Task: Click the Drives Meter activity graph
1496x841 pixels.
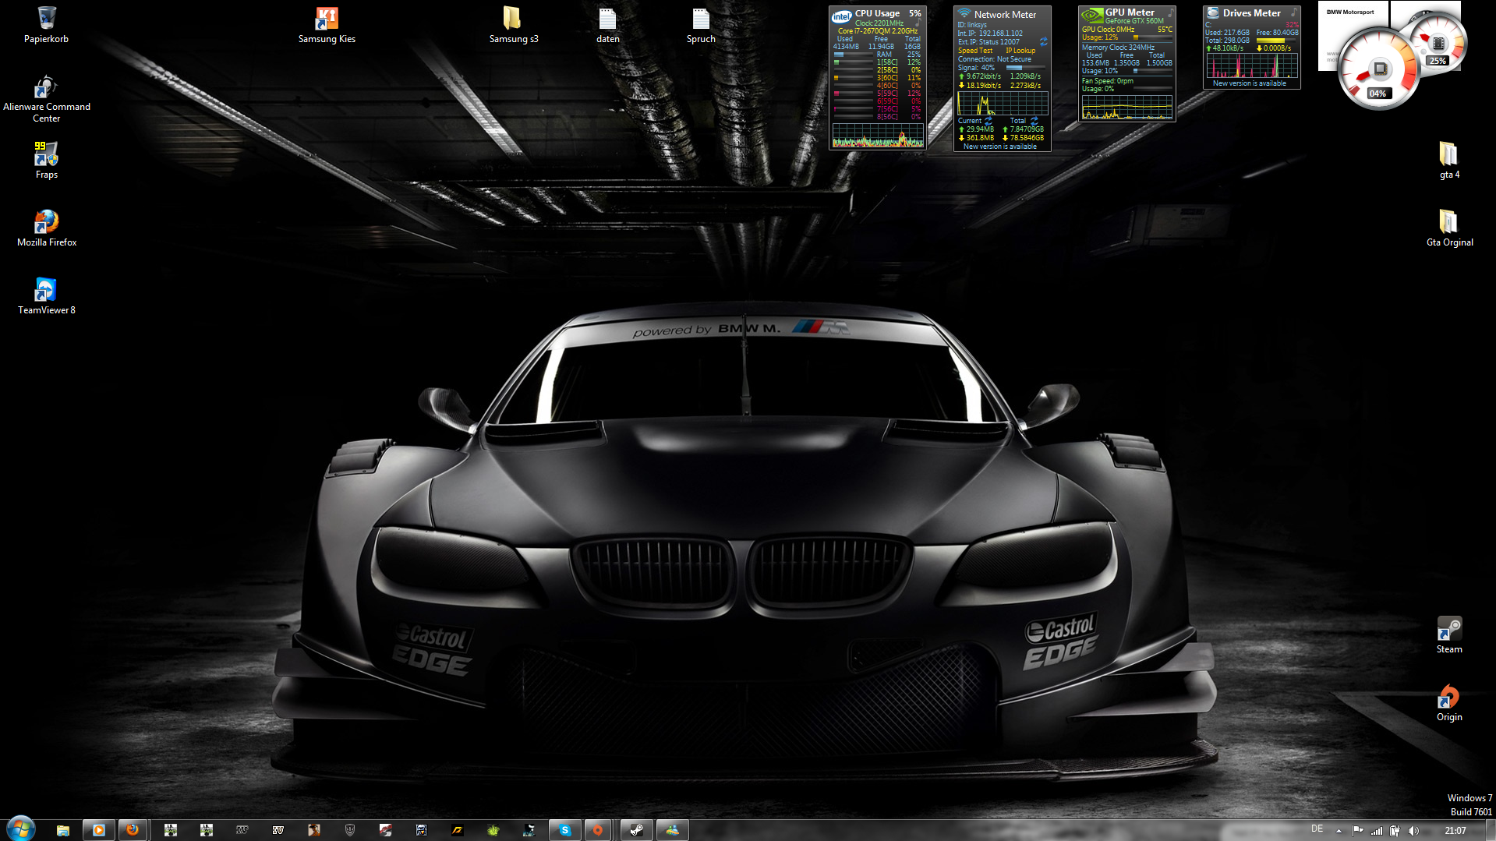Action: (x=1252, y=65)
